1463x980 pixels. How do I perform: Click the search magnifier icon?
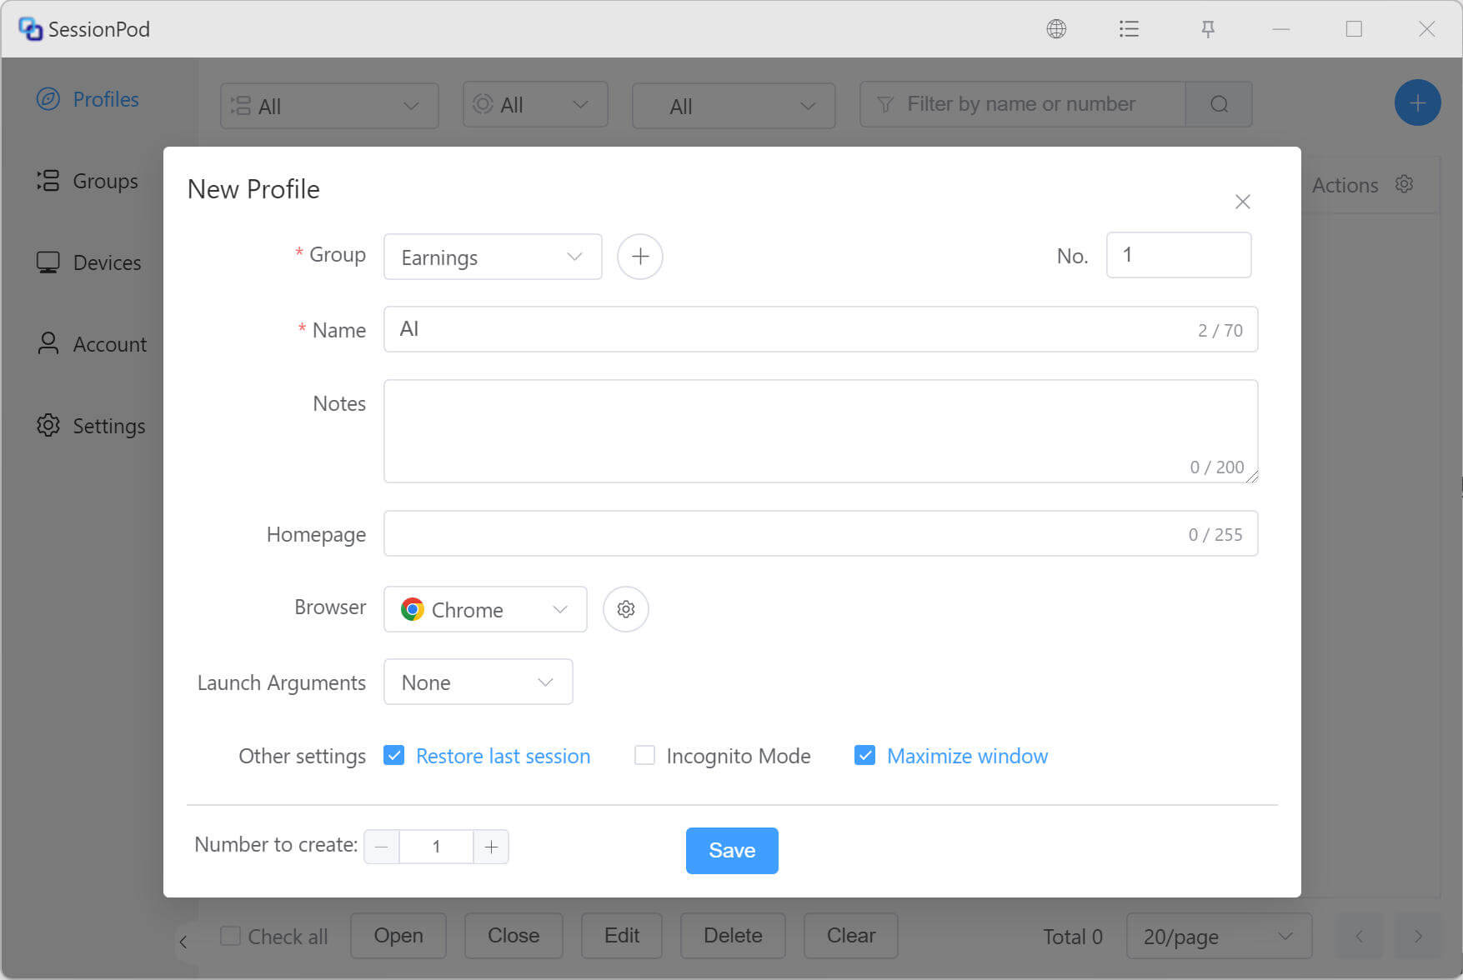coord(1219,104)
